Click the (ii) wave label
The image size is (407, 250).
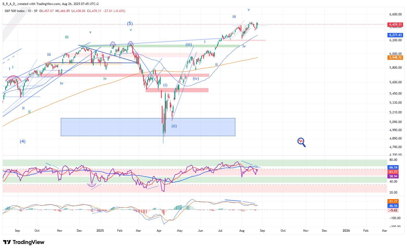(174, 126)
